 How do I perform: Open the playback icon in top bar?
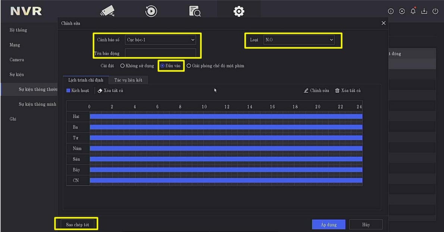(x=151, y=12)
